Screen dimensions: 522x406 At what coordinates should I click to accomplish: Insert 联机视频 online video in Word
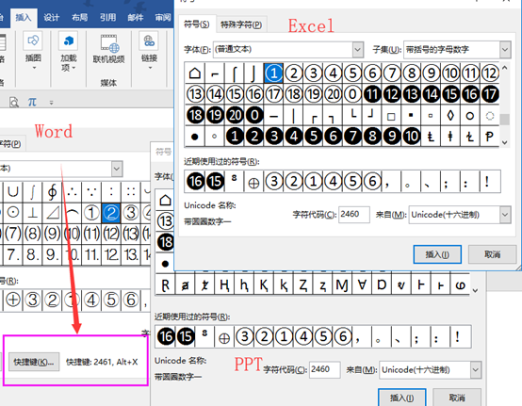pos(108,49)
